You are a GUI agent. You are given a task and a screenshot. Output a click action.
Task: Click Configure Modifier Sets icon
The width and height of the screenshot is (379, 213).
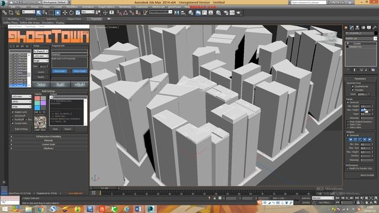pos(374,70)
